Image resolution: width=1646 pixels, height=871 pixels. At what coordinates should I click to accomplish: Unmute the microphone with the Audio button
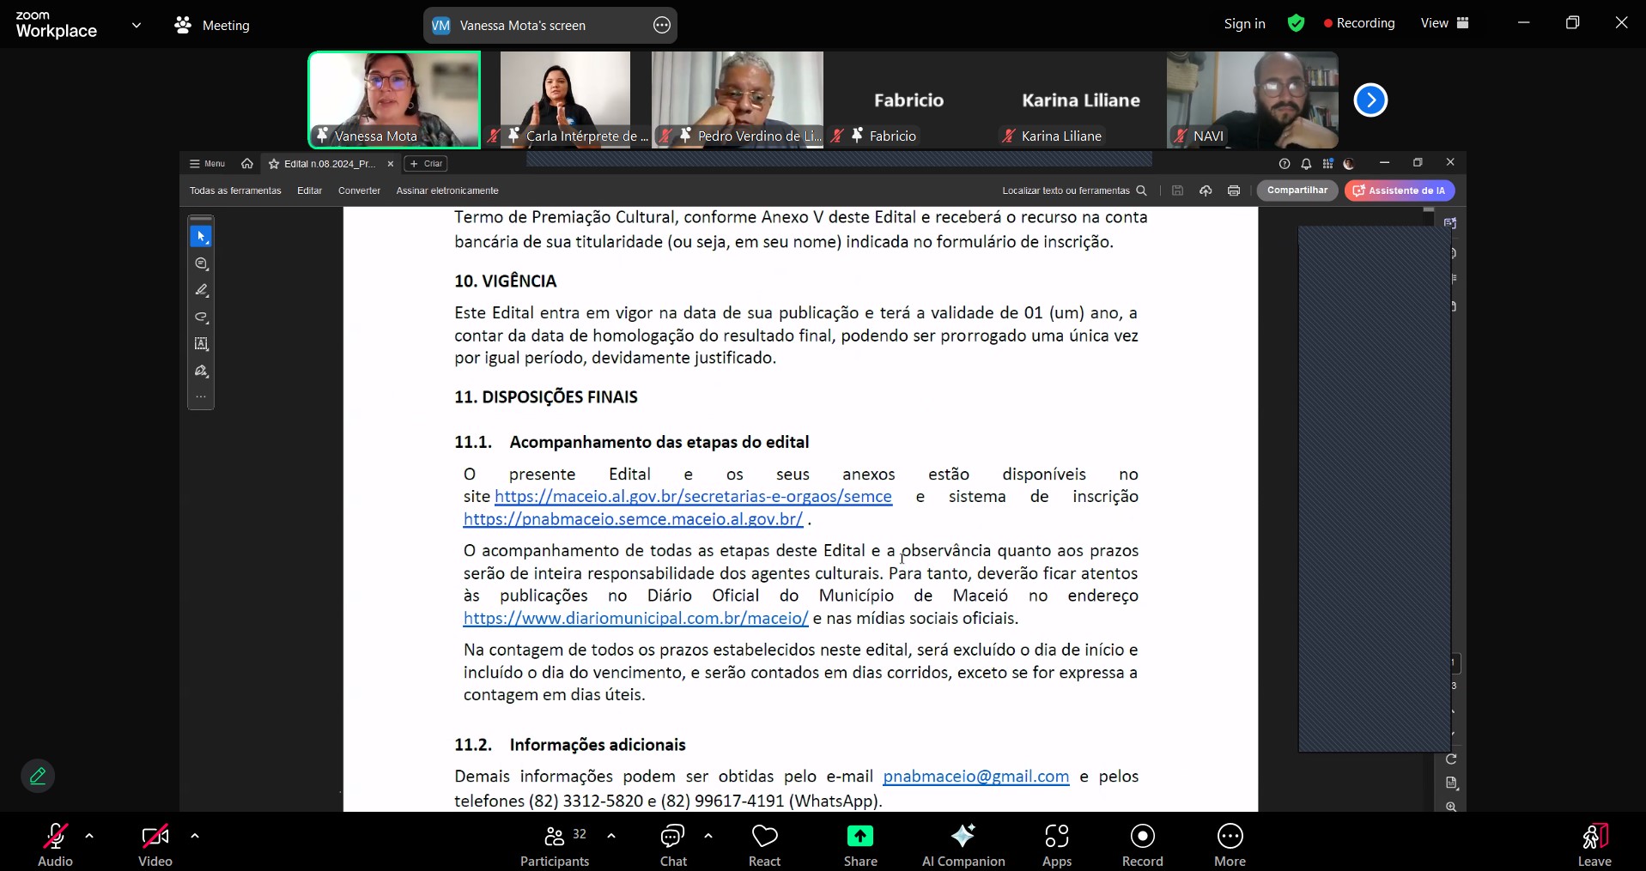point(56,845)
